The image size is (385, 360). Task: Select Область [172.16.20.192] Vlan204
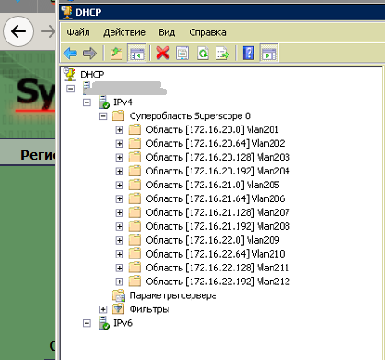point(217,171)
